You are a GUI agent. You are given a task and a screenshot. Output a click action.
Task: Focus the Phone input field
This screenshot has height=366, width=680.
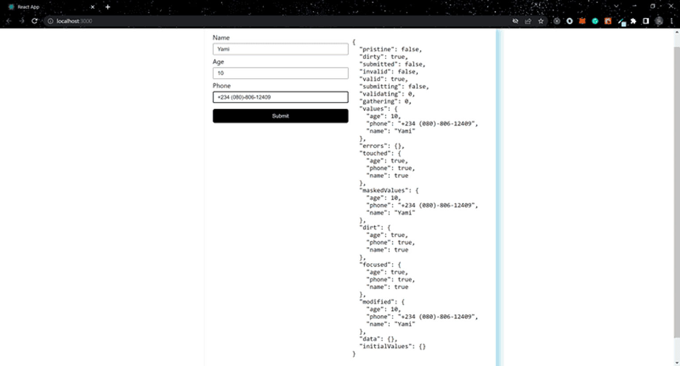click(280, 97)
